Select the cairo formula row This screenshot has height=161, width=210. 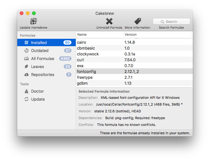click(x=134, y=42)
